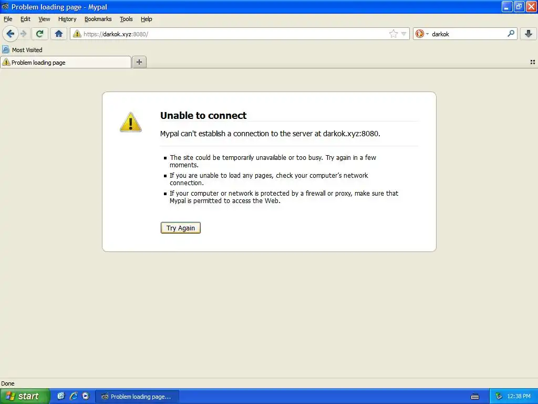The height and width of the screenshot is (404, 538).
Task: Click the Try Again button
Action: coord(181,228)
